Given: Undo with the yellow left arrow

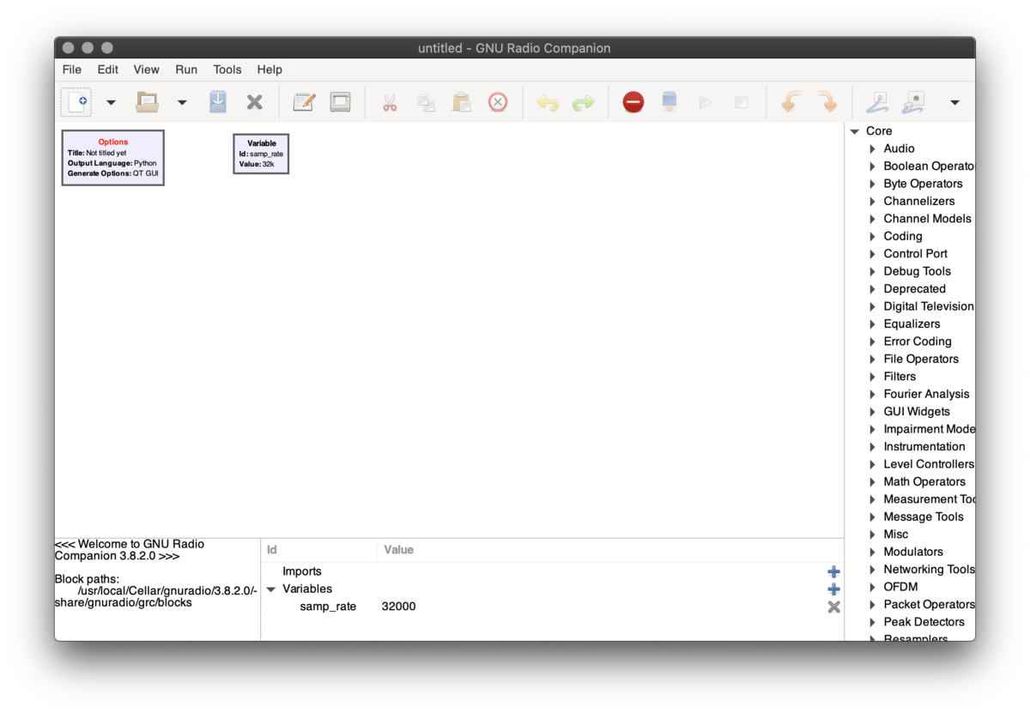Looking at the screenshot, I should (x=548, y=103).
